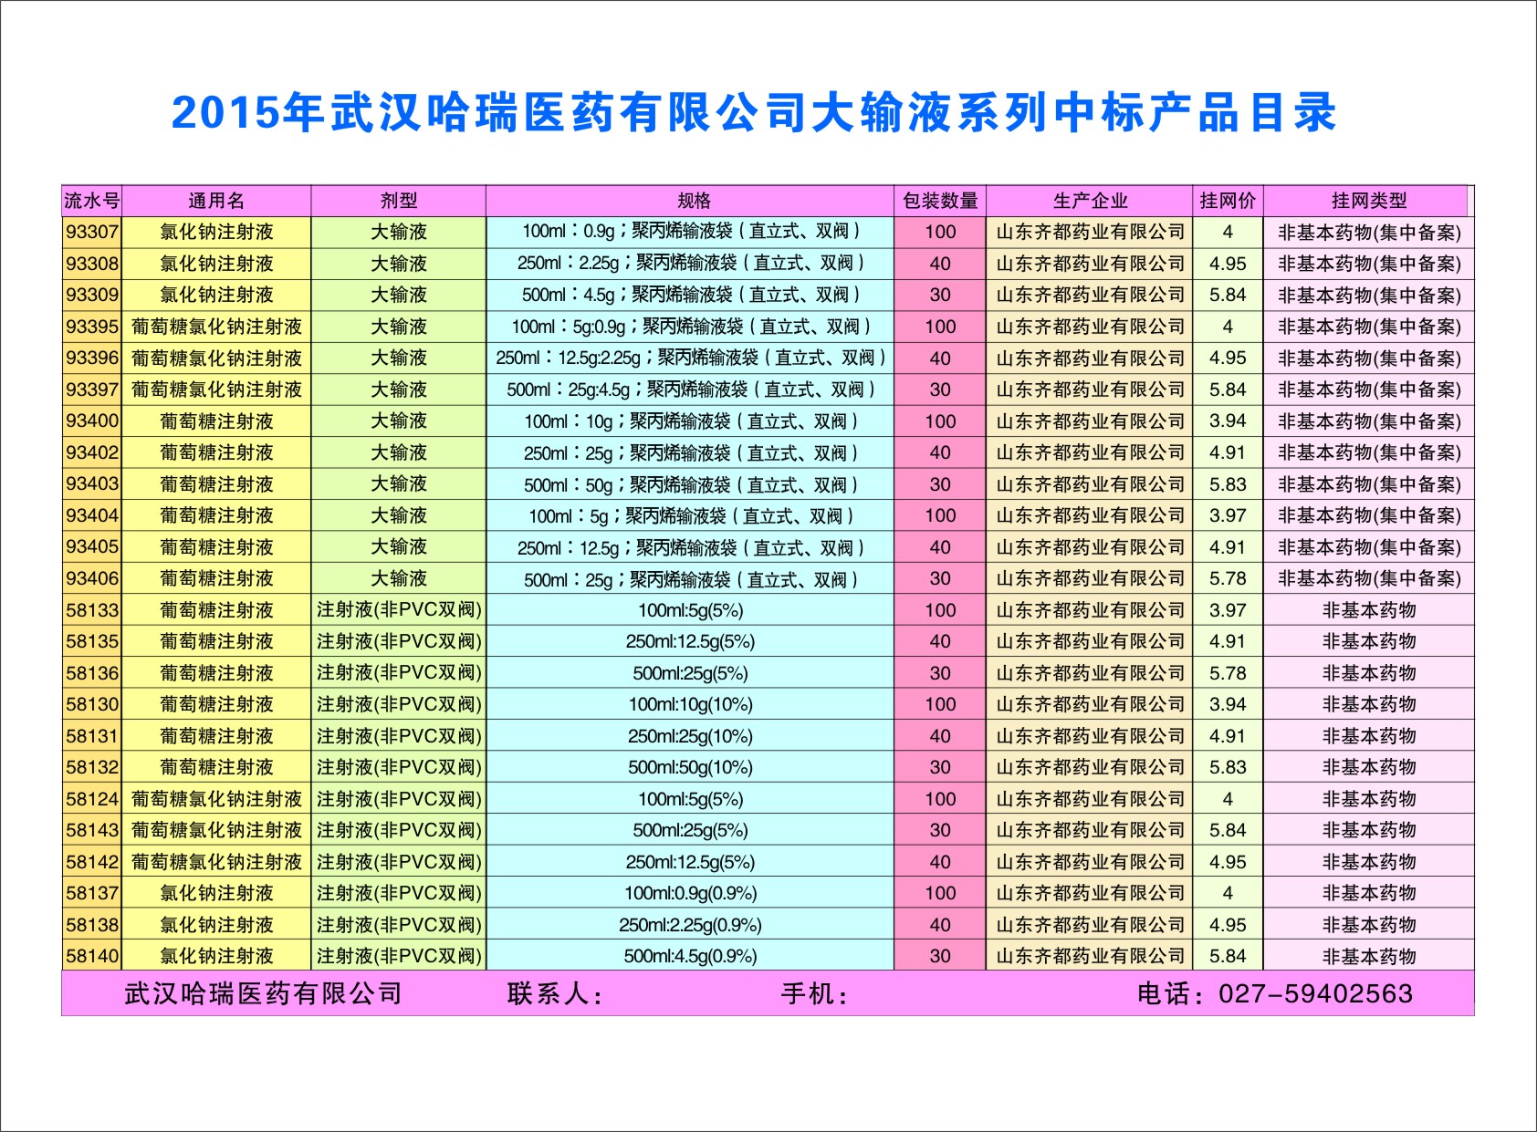The width and height of the screenshot is (1537, 1132).
Task: Click serial number cell 93395
Action: (91, 327)
